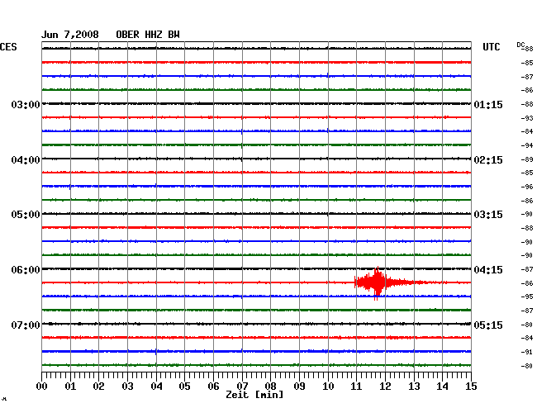Click the 'DC' column header
Viewport: 537px width, 408px height.
click(x=520, y=45)
